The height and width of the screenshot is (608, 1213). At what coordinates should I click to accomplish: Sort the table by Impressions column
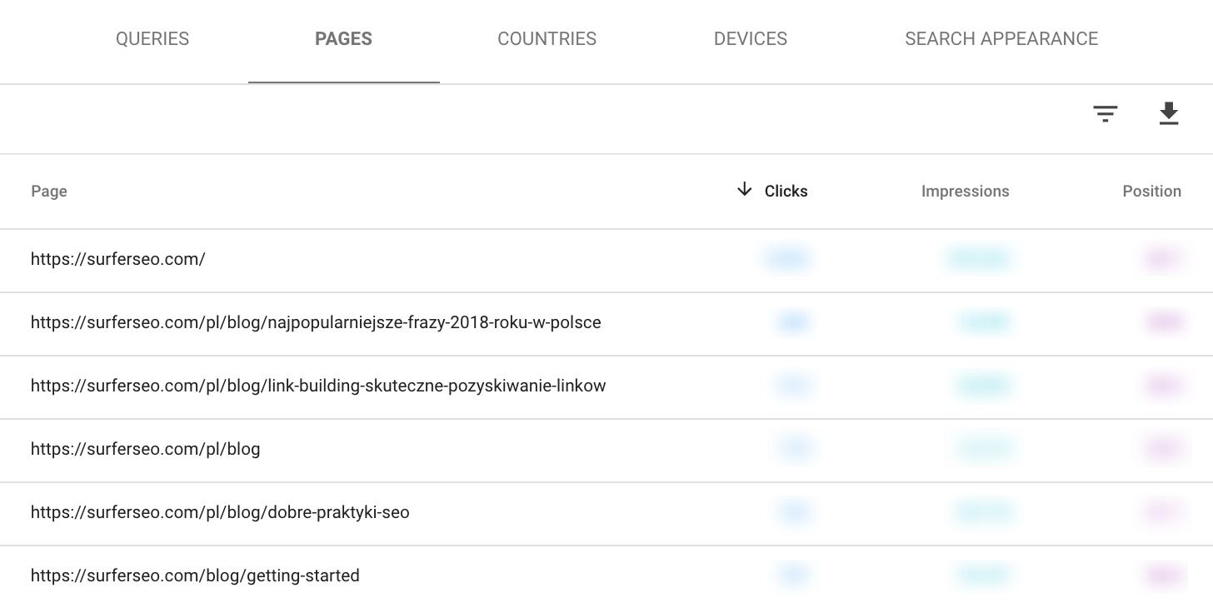point(965,191)
